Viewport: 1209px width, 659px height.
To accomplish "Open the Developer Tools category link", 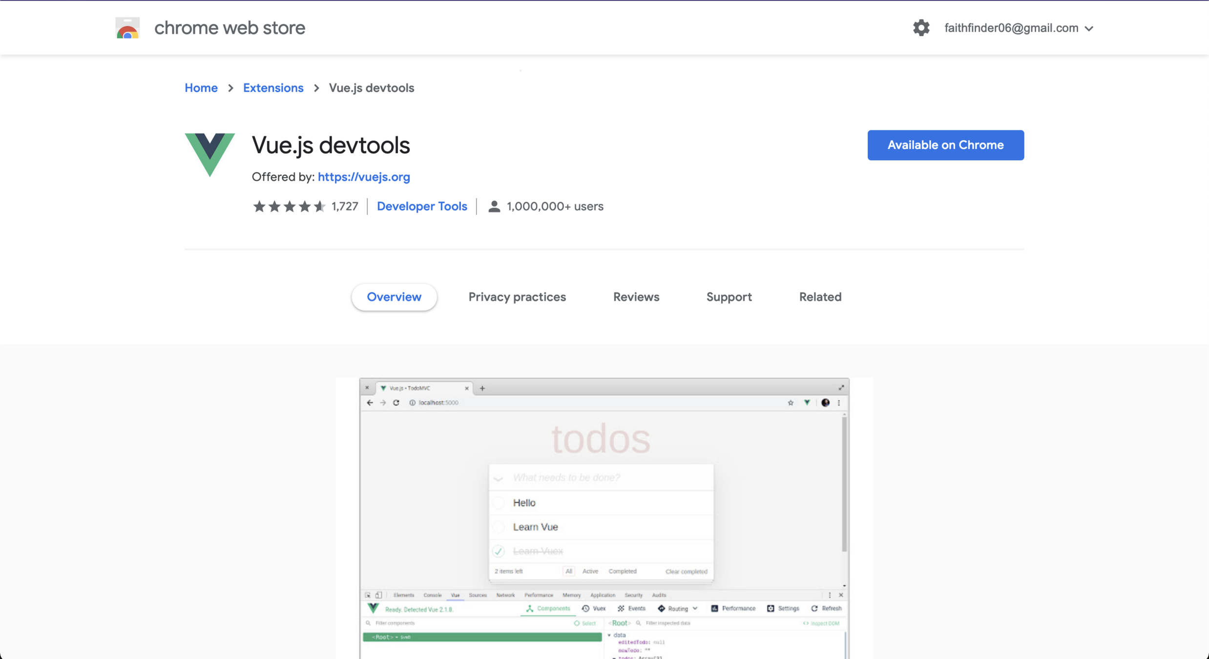I will tap(422, 206).
